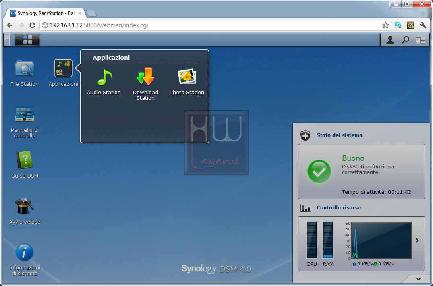Image resolution: width=433 pixels, height=286 pixels.
Task: Click the green system health checkmark
Action: pyautogui.click(x=319, y=171)
